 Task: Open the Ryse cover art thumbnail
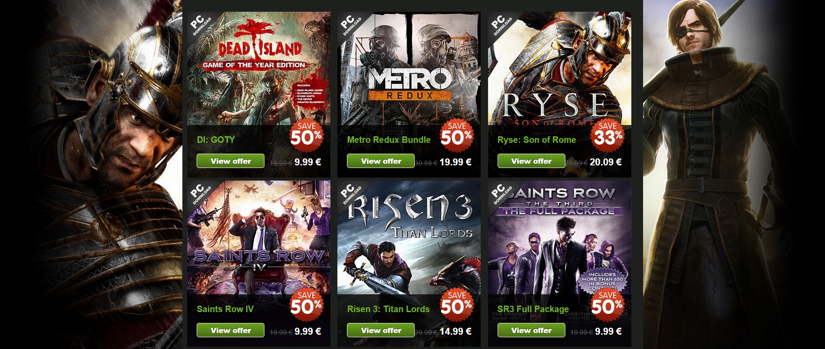[x=560, y=69]
